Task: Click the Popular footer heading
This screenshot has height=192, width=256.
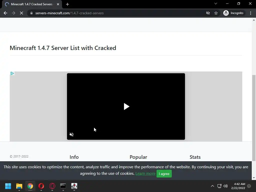Action: [x=138, y=157]
